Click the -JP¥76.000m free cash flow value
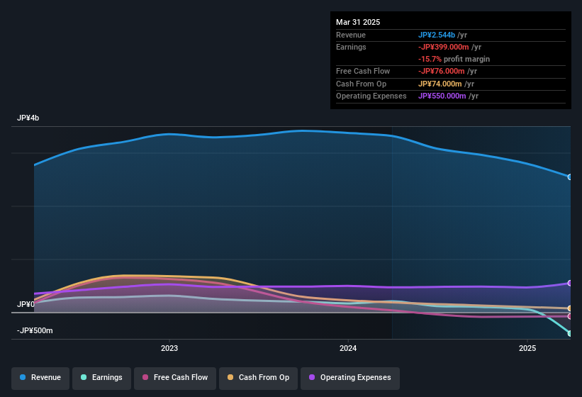Screen dimensions: 582x397 [442, 71]
